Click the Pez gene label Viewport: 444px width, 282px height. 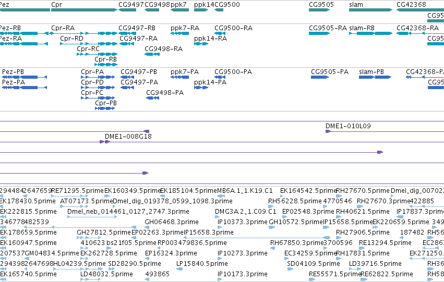(5, 5)
